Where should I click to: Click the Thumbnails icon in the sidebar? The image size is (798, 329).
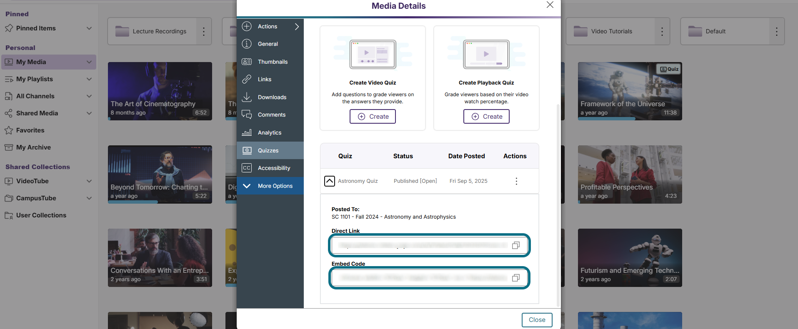(247, 62)
